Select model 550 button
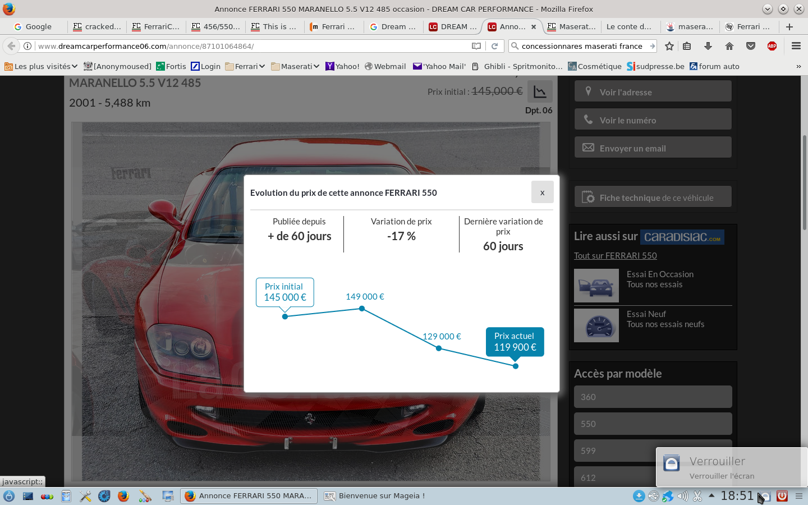Image resolution: width=808 pixels, height=505 pixels. click(653, 424)
